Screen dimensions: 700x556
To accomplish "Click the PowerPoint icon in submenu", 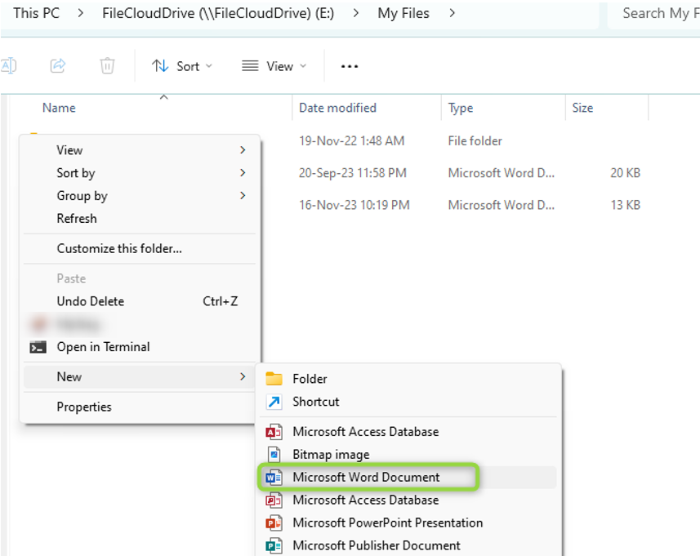I will (274, 523).
